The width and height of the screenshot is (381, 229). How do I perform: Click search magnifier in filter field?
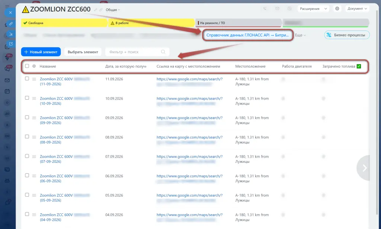[163, 52]
